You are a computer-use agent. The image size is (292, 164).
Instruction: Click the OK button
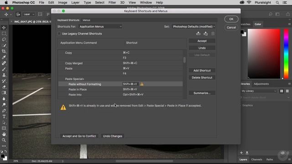[x=231, y=19]
